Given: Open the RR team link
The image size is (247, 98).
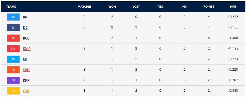Looking at the screenshot, I should tap(25, 17).
